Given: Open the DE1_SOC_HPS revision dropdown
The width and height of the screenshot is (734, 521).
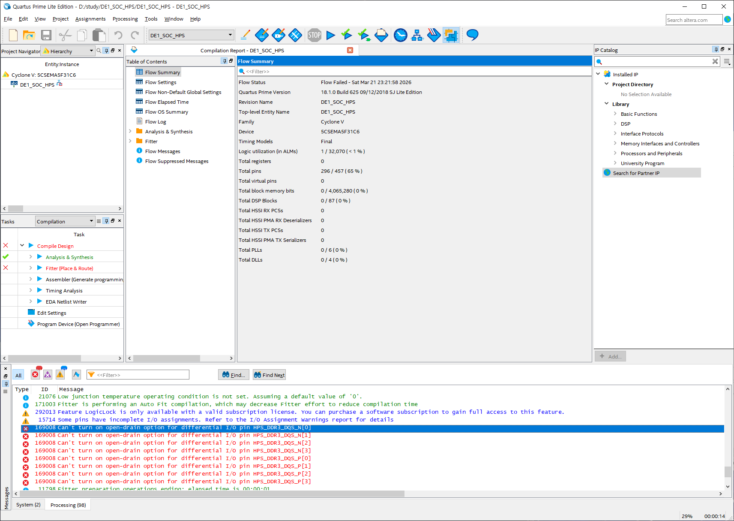Looking at the screenshot, I should click(230, 35).
